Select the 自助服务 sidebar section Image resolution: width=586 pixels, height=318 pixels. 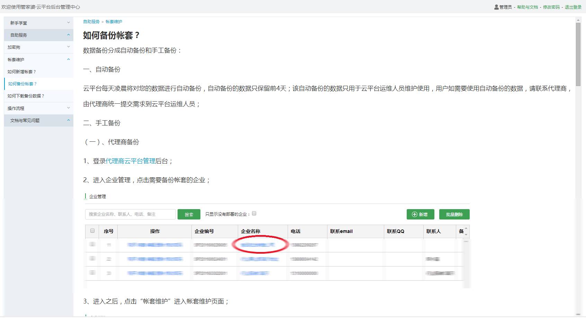click(38, 35)
